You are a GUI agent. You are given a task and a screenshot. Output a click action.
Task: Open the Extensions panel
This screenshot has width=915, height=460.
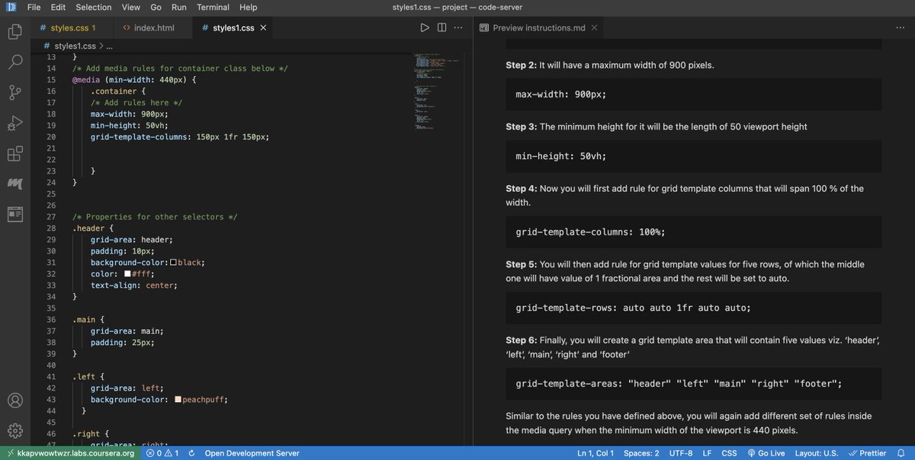click(x=15, y=153)
